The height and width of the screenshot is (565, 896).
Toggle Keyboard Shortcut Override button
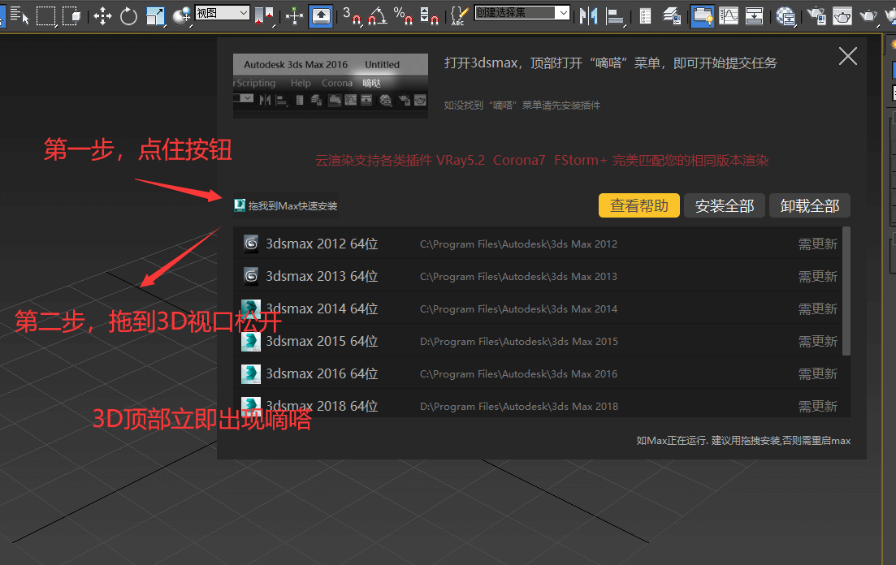[x=321, y=15]
